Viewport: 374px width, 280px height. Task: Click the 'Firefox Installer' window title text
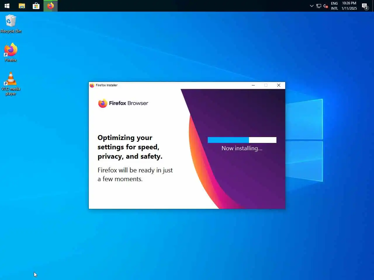pos(107,85)
